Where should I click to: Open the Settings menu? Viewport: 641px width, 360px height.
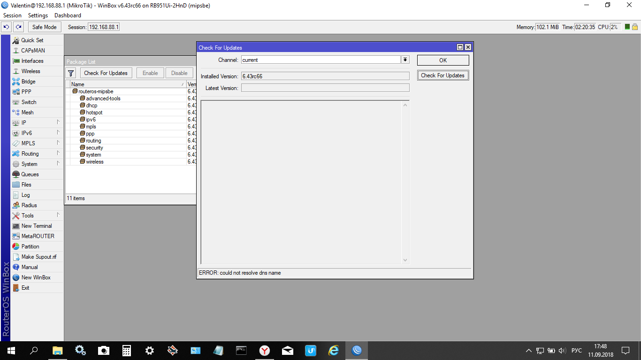pyautogui.click(x=38, y=15)
